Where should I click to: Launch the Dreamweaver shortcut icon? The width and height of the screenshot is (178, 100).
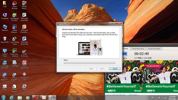(x=14, y=53)
